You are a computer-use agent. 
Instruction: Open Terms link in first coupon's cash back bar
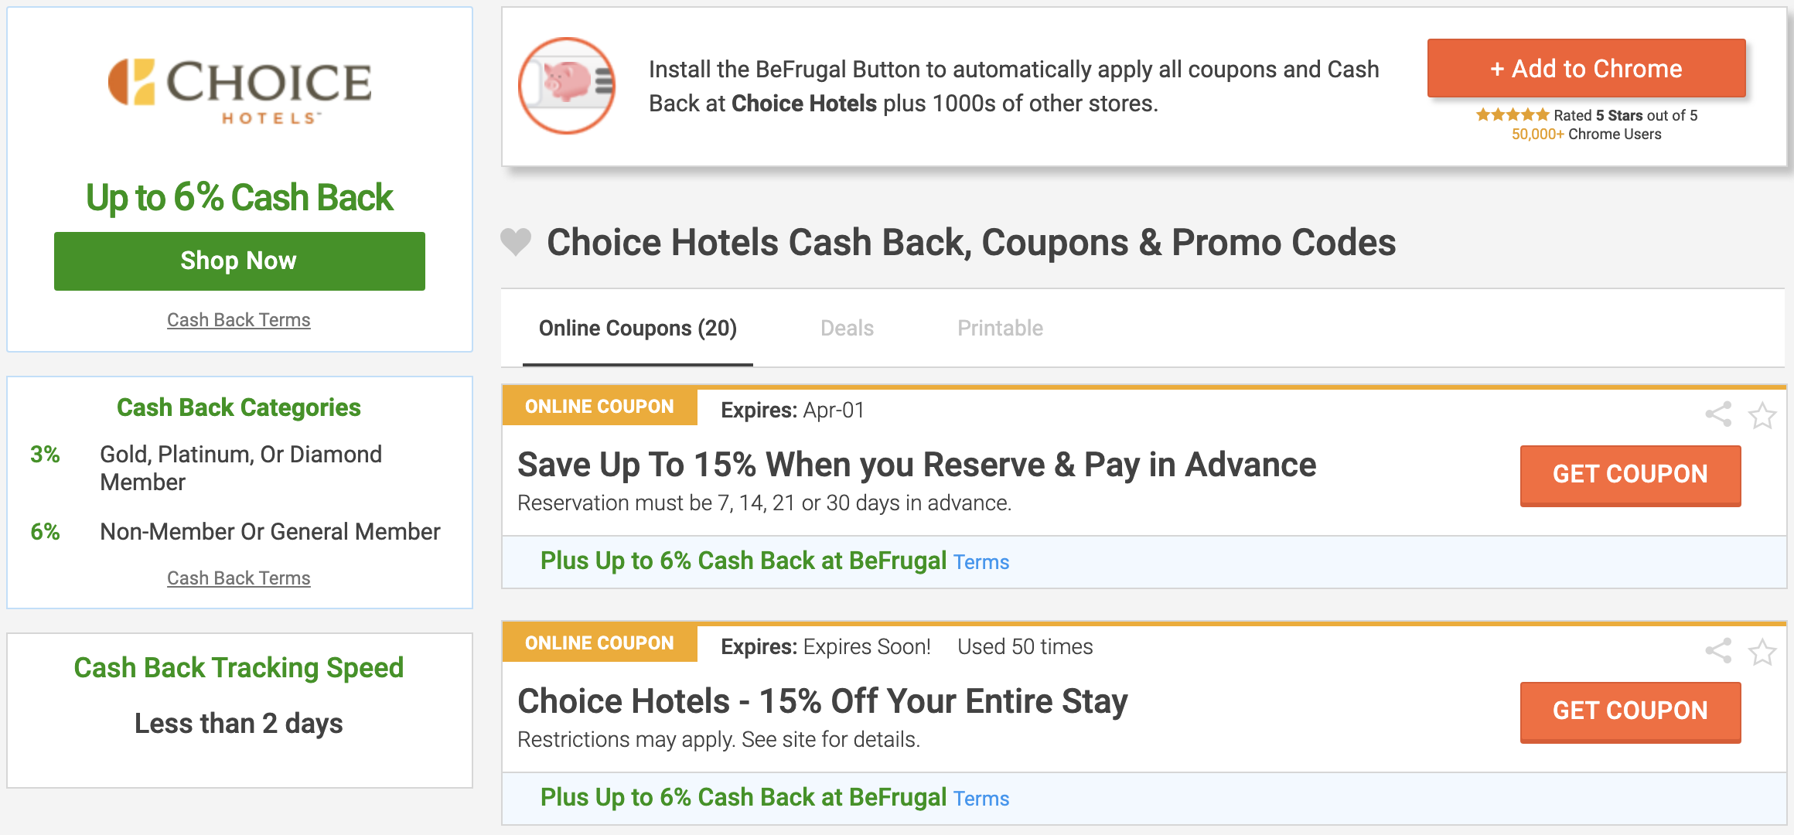[981, 562]
